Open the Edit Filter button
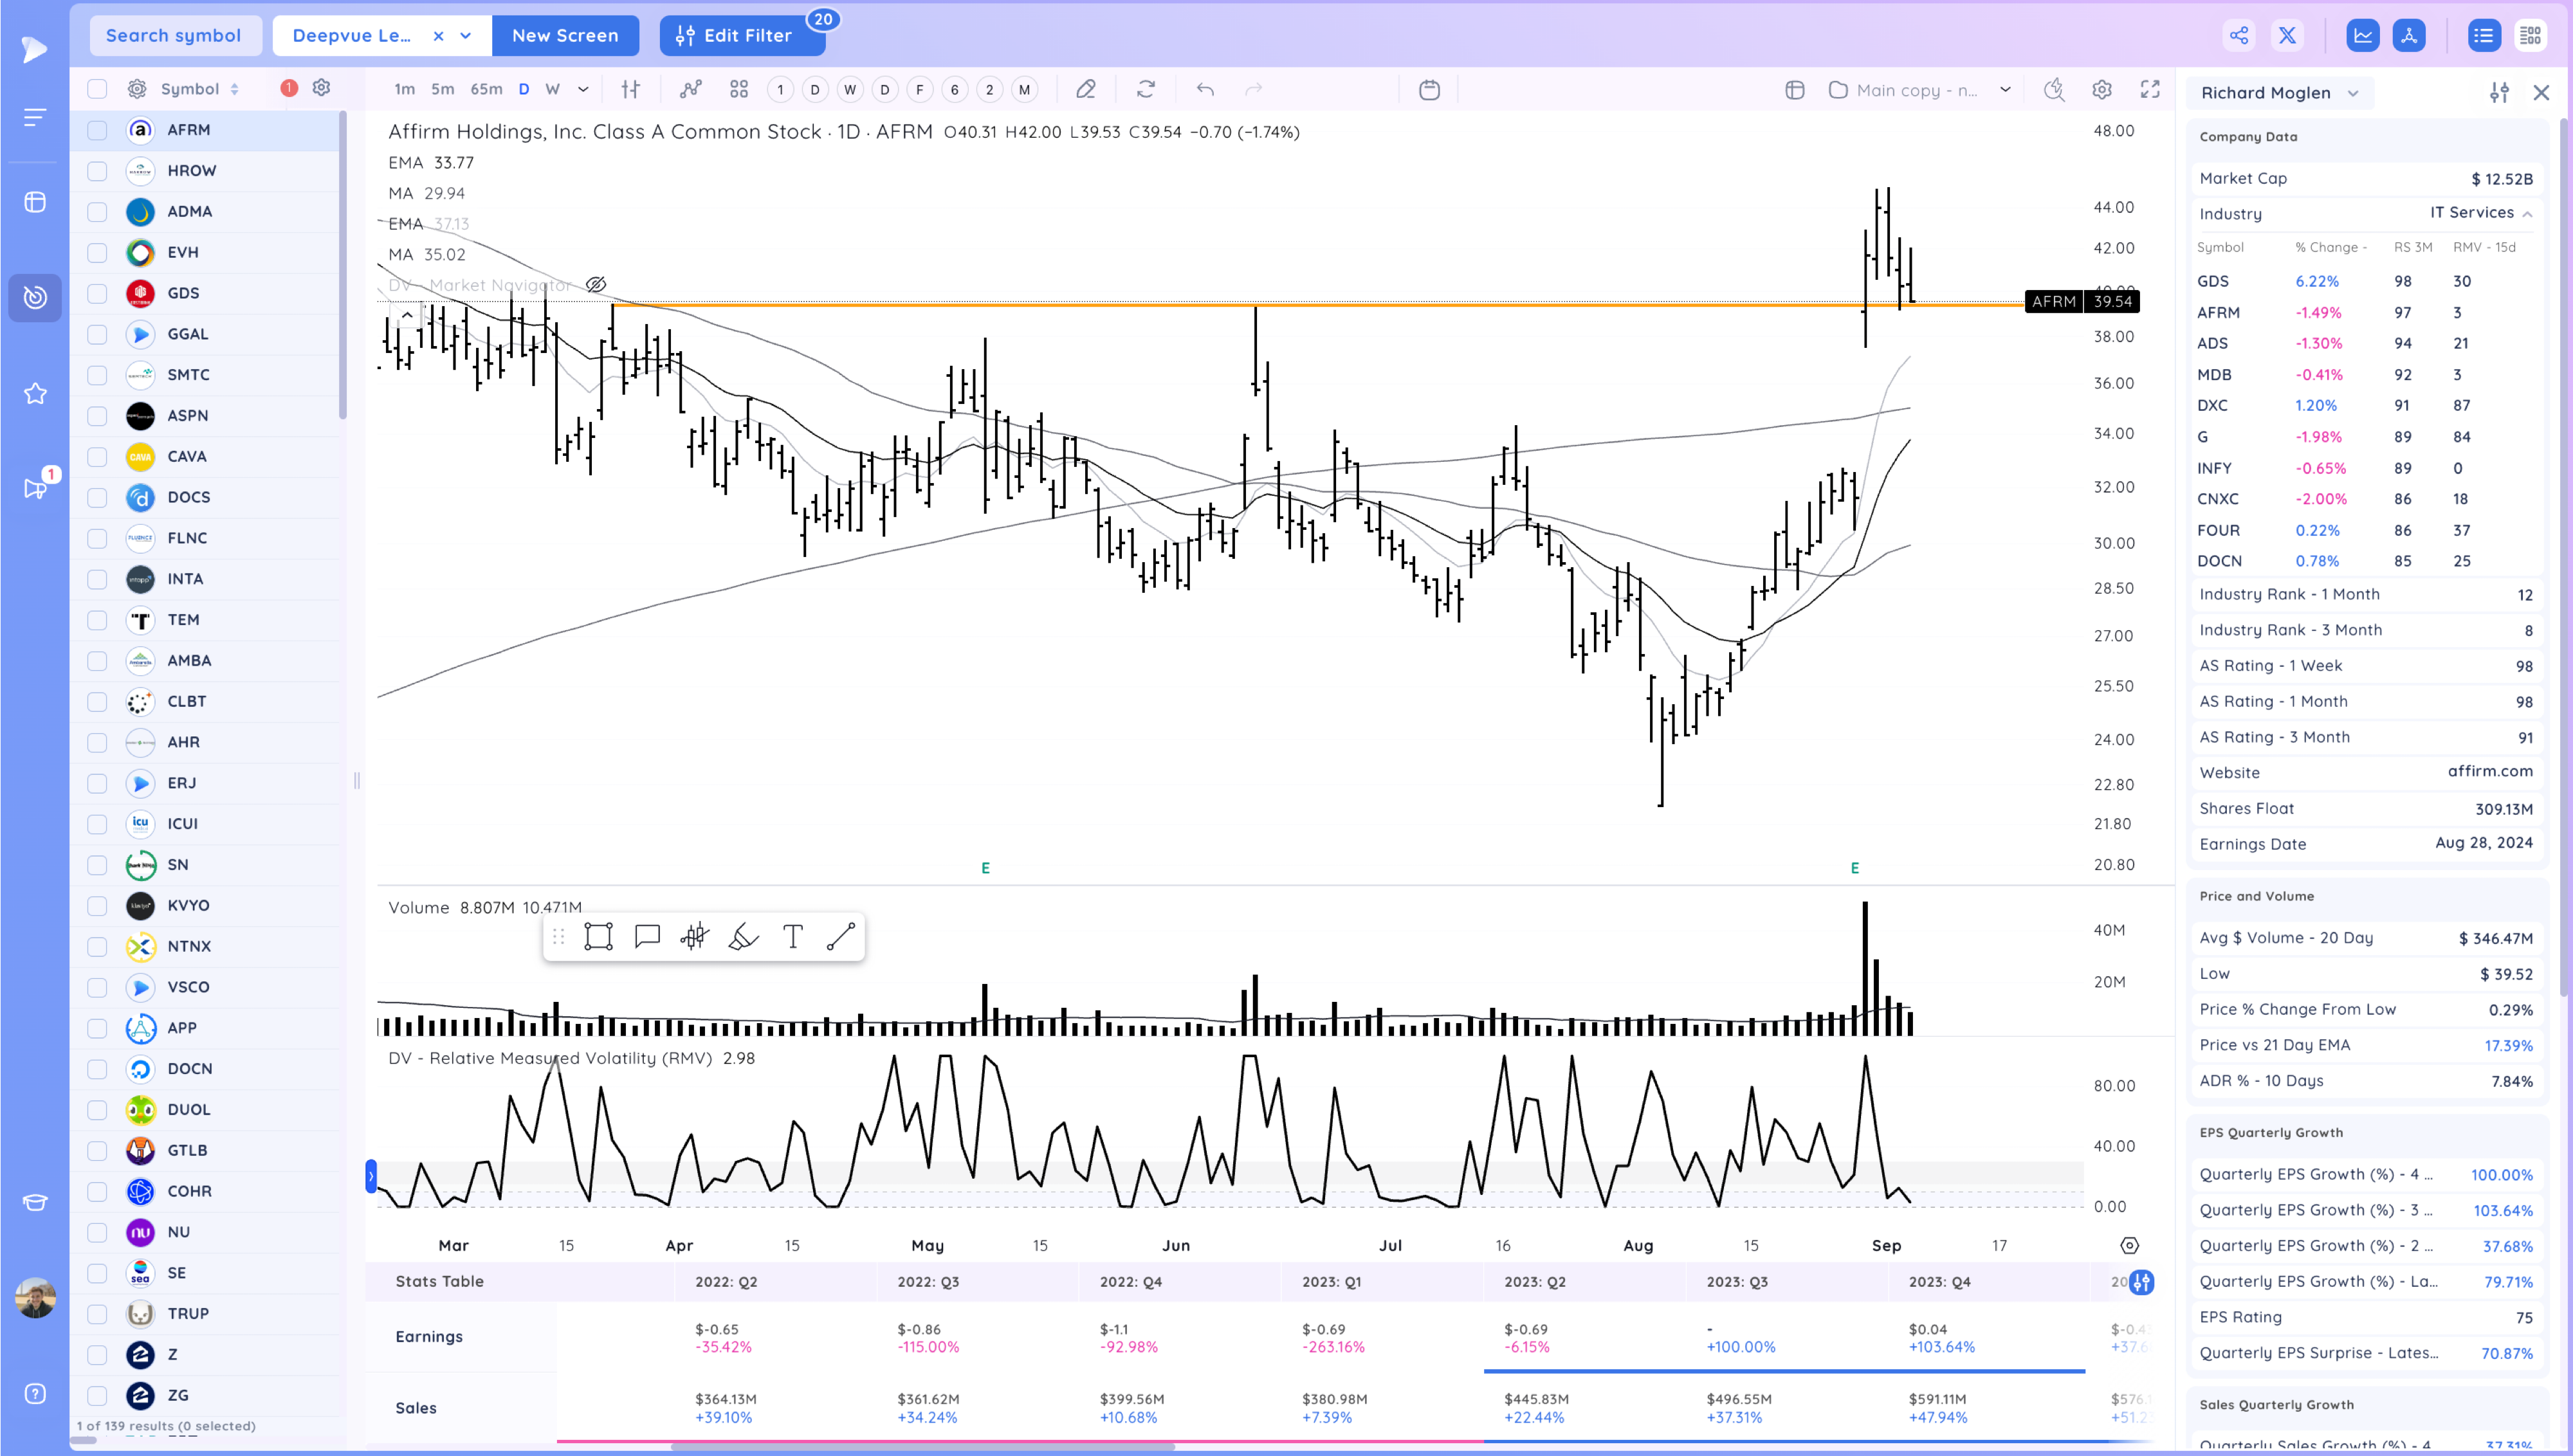The height and width of the screenshot is (1456, 2573). click(742, 35)
